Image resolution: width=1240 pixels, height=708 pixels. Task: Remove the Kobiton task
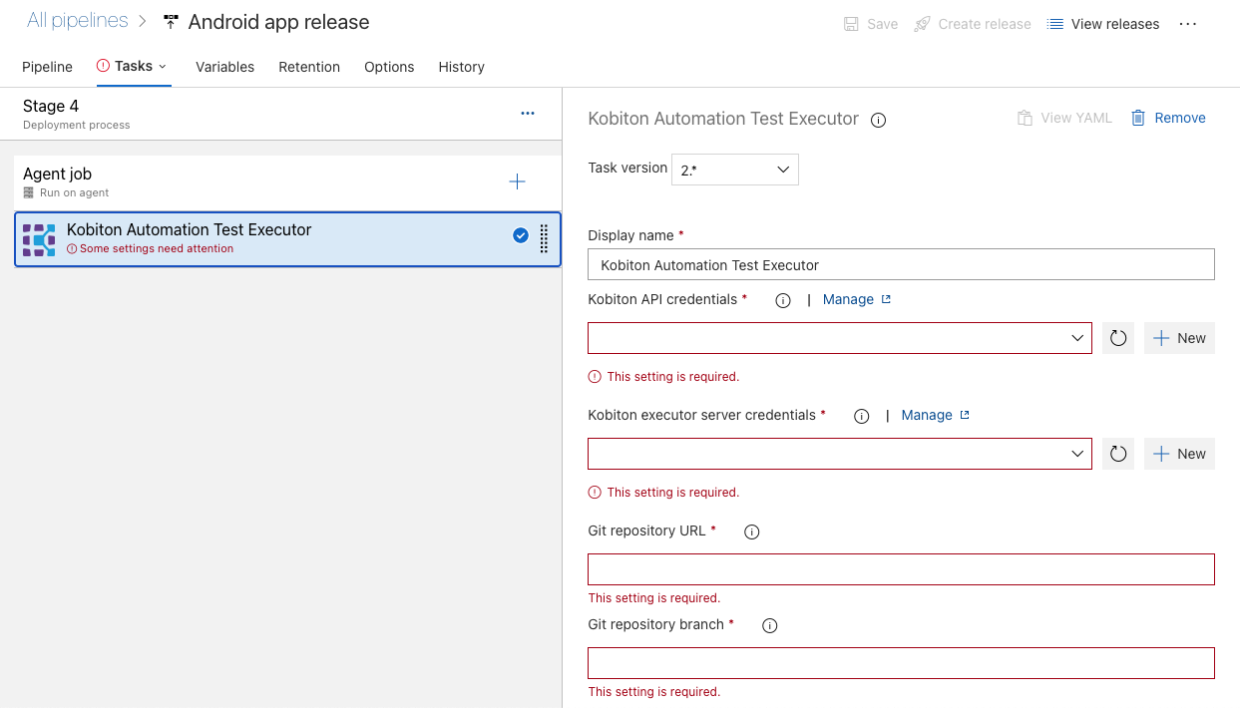tap(1168, 118)
